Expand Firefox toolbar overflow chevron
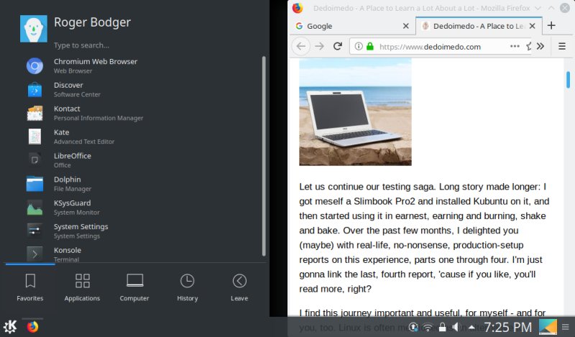Screen dimensions: 575x337 [x=540, y=46]
